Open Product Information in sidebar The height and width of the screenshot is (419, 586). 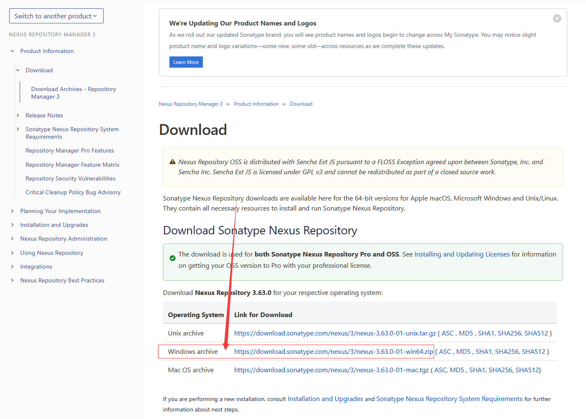(47, 51)
